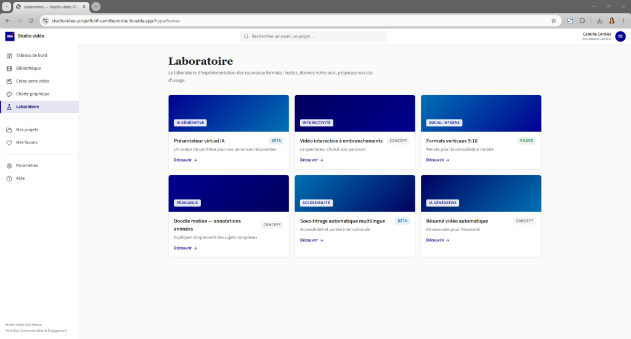Click the question mark Aide icon
Viewport: 631px width, 339px height.
point(9,178)
